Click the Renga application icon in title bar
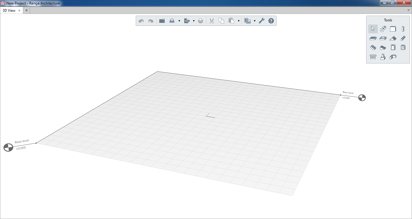 coord(3,3)
